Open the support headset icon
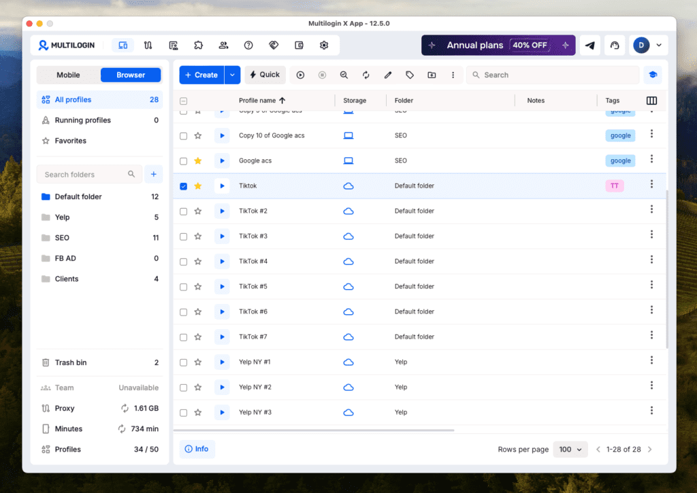 click(x=615, y=46)
